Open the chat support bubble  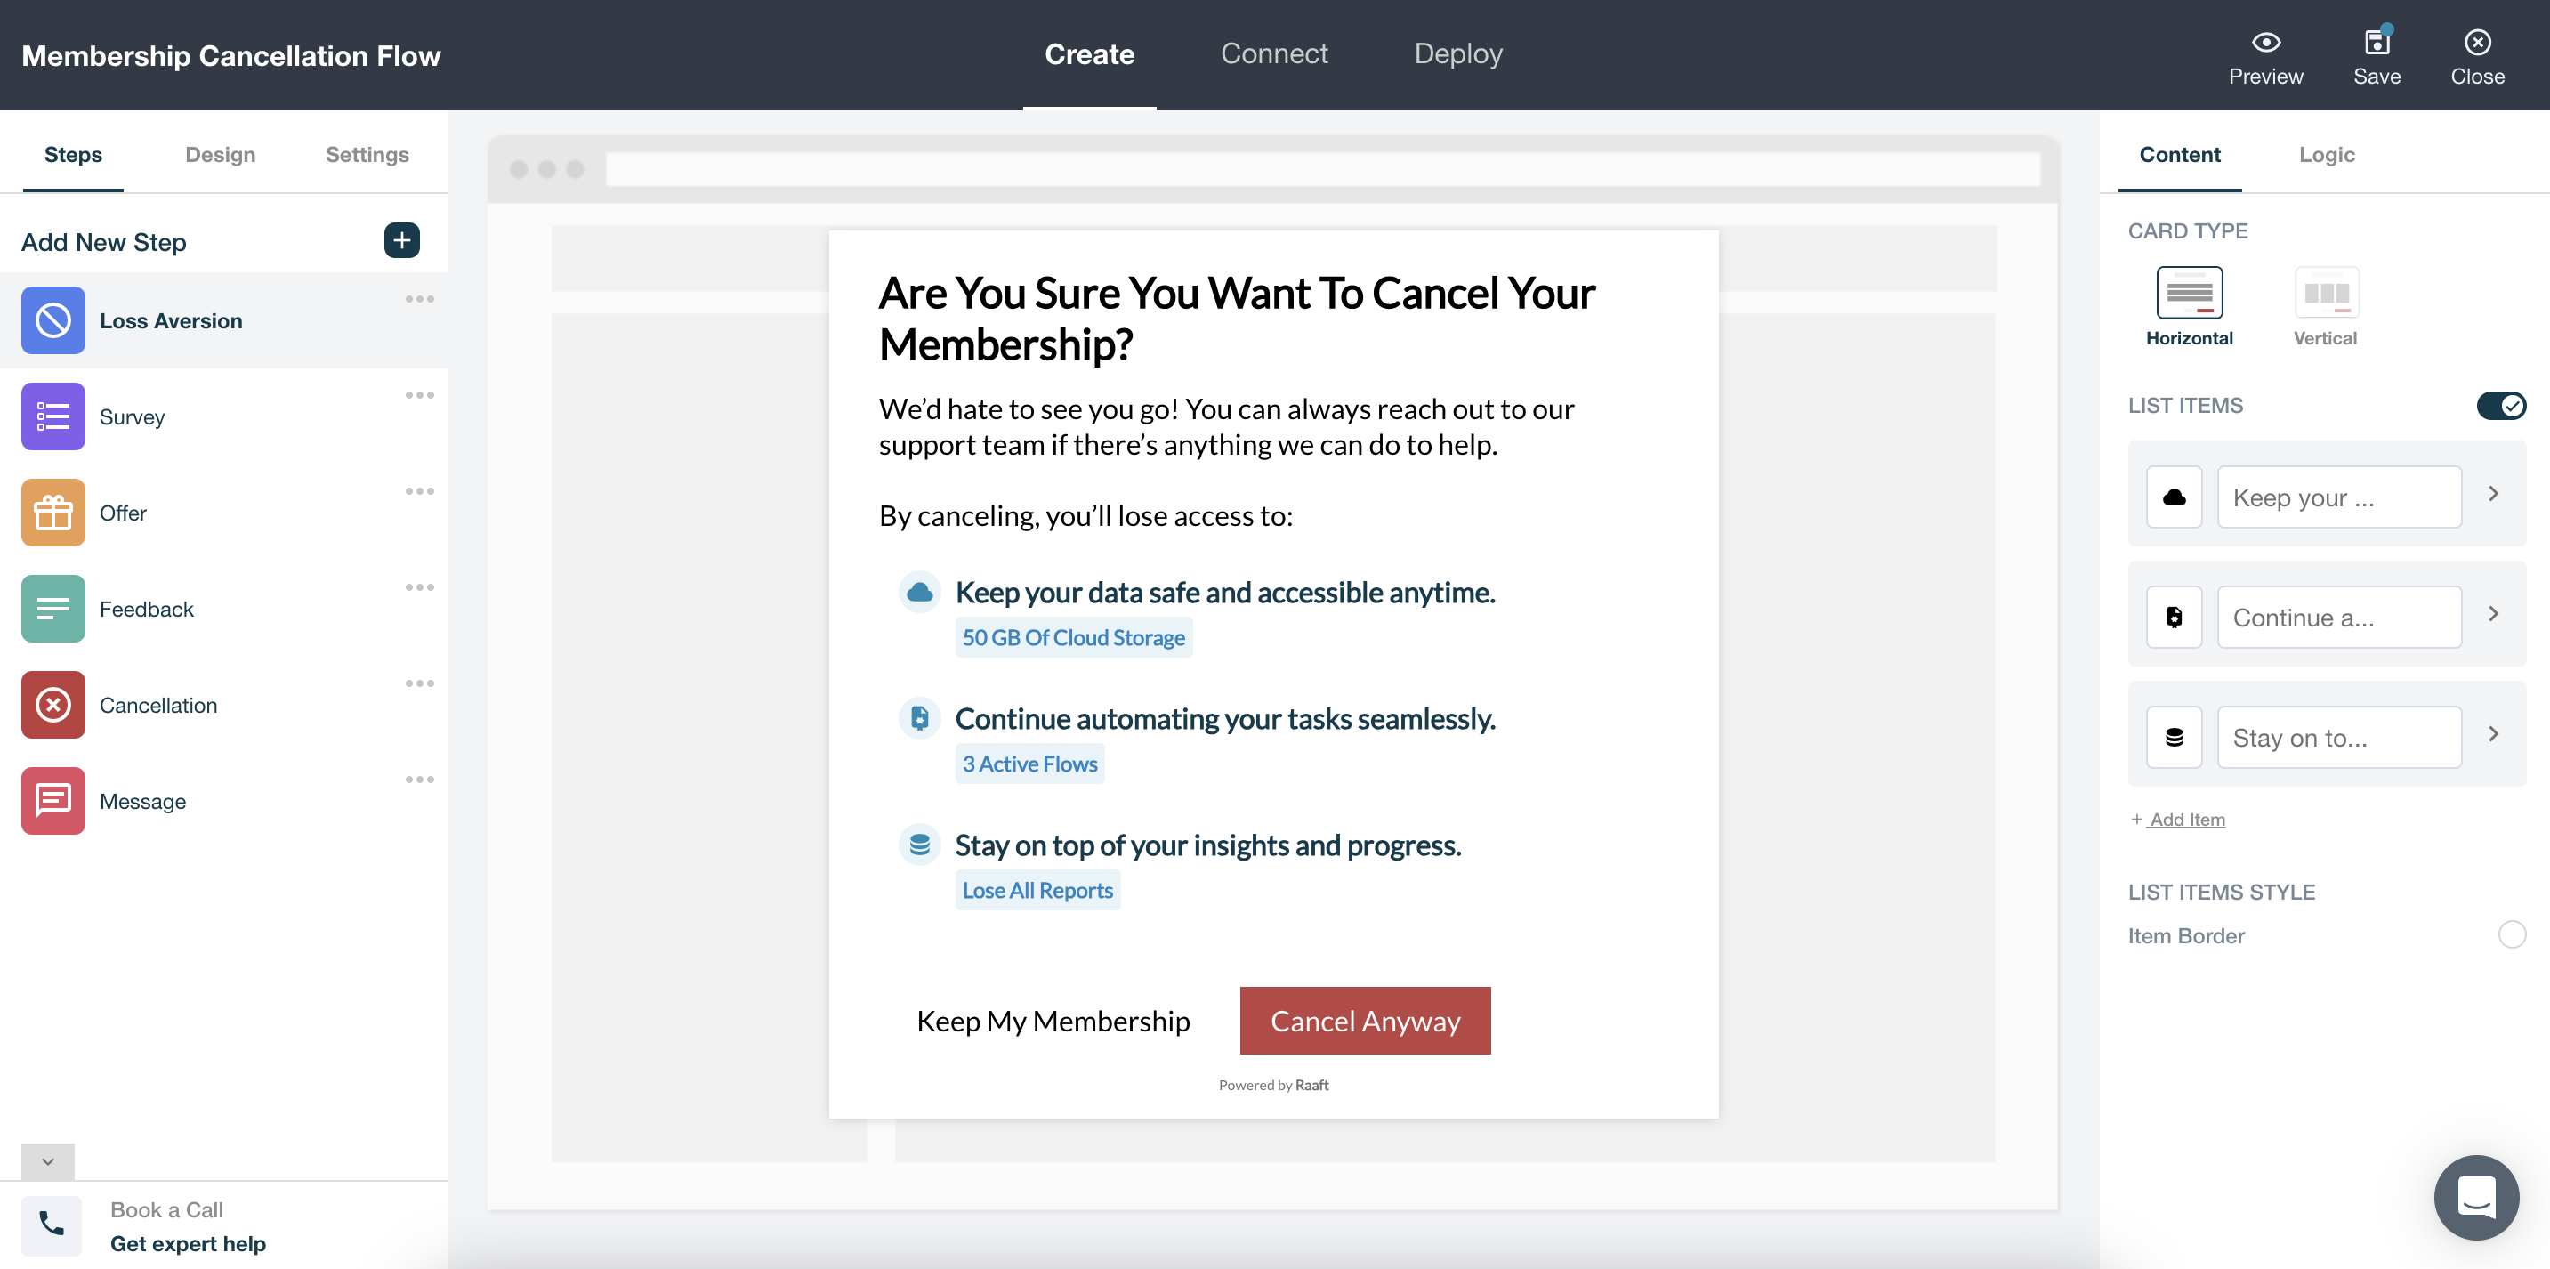[x=2476, y=1197]
